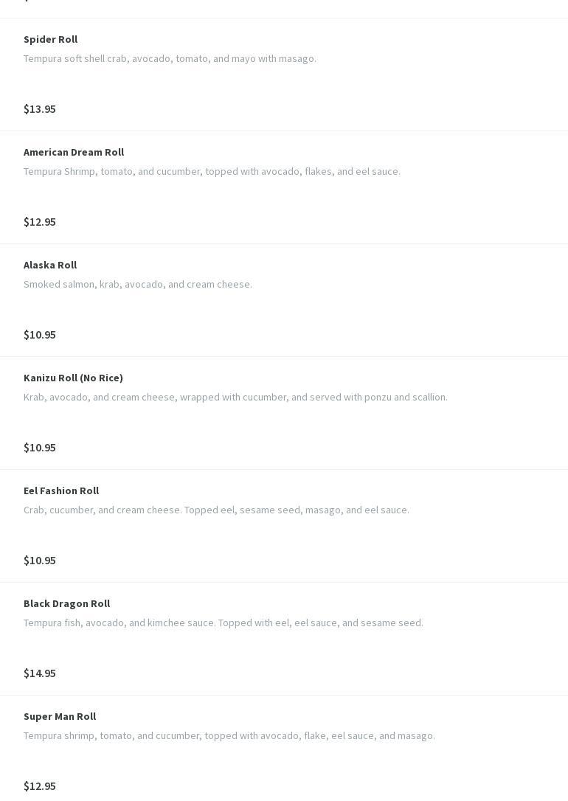Click the Black Dragon Roll description
The image size is (568, 801).
pos(224,623)
